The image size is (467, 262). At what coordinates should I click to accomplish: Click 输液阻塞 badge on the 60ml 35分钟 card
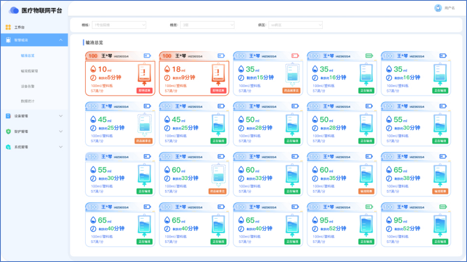pyautogui.click(x=366, y=191)
